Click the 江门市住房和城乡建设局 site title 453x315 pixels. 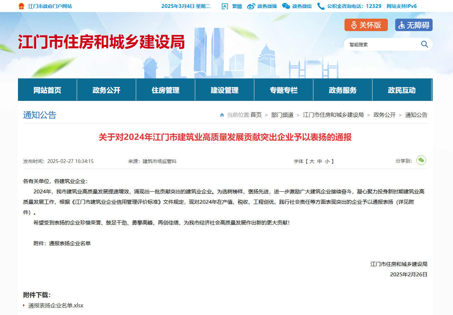102,42
